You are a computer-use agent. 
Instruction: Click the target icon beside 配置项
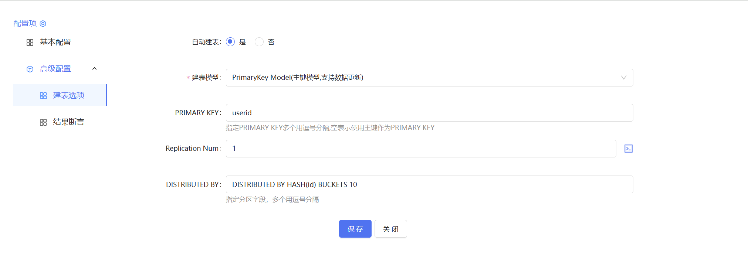43,24
